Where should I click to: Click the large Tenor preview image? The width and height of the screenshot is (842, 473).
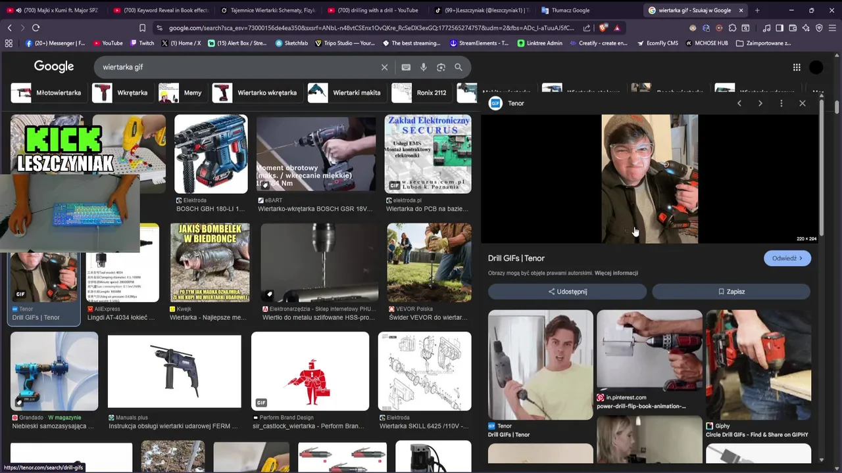pyautogui.click(x=650, y=179)
